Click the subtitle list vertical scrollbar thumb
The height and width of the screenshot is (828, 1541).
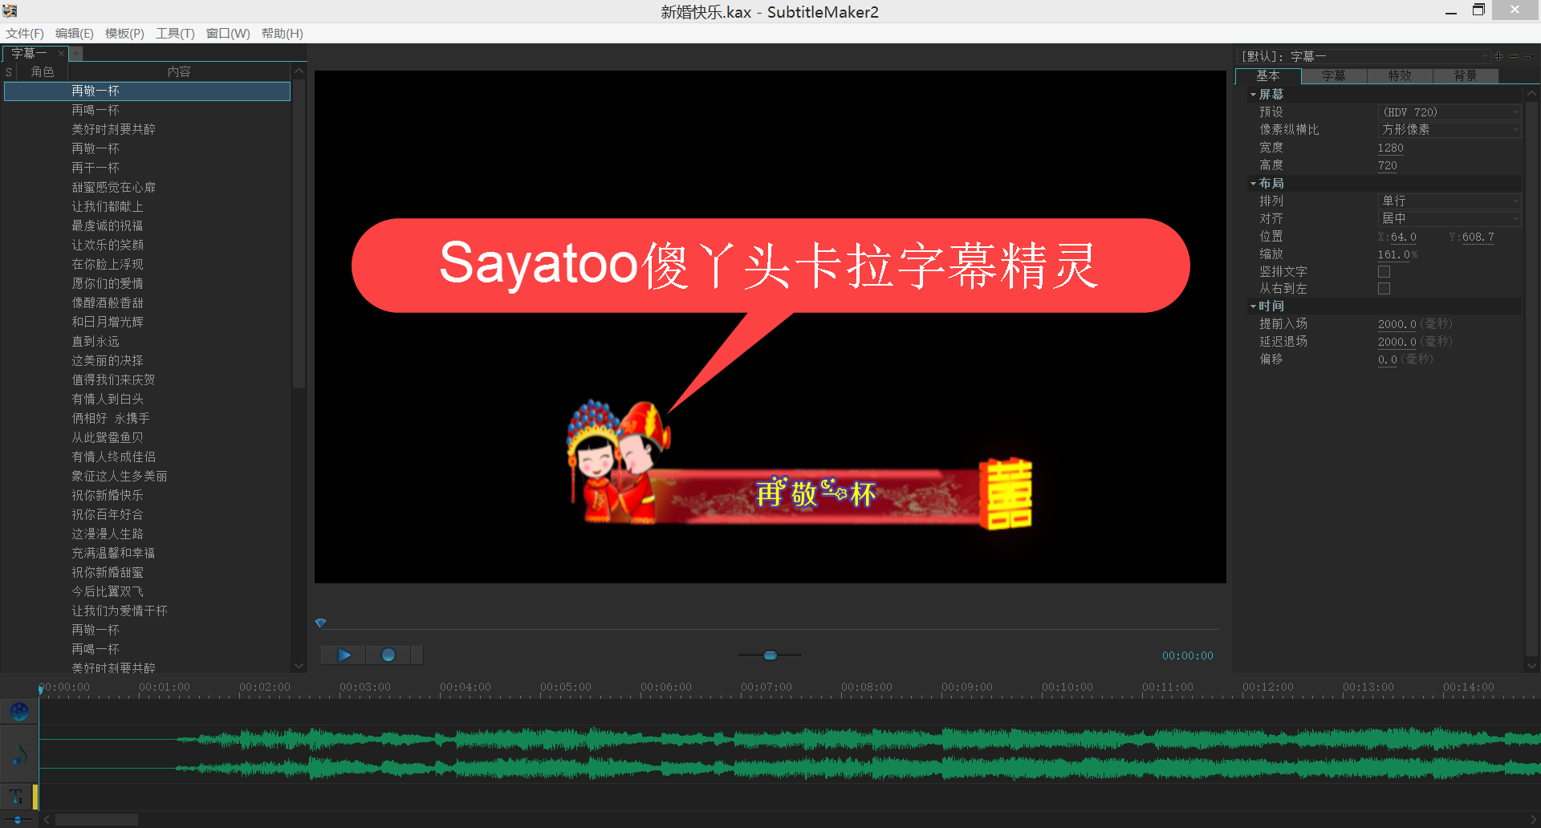coord(299,235)
